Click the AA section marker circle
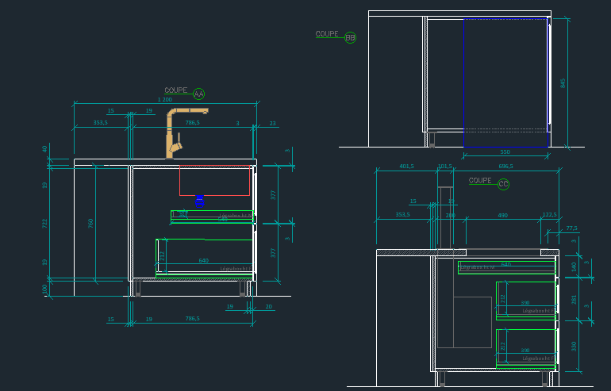 point(198,94)
